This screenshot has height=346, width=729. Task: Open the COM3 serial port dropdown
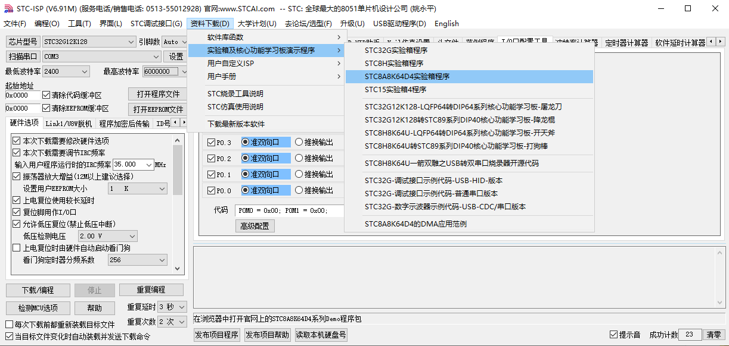[102, 56]
